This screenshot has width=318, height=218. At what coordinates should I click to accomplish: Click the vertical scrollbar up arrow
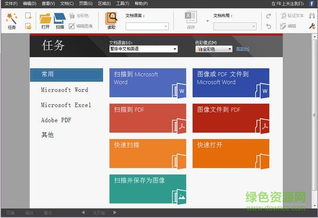tap(315, 37)
